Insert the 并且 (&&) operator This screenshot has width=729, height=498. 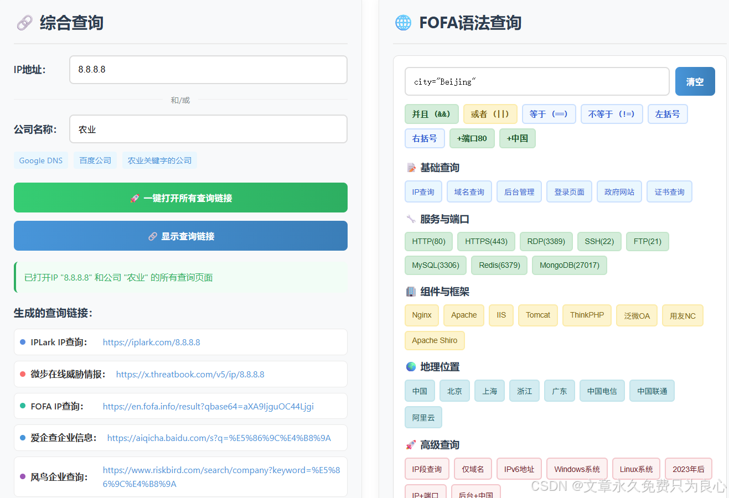coord(432,114)
